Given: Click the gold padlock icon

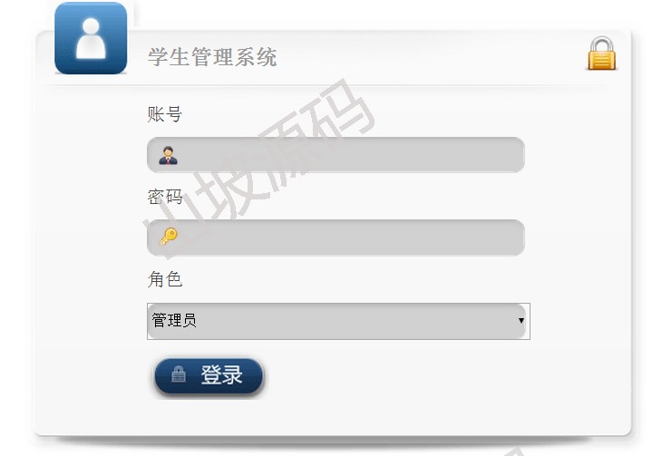Looking at the screenshot, I should coord(602,53).
